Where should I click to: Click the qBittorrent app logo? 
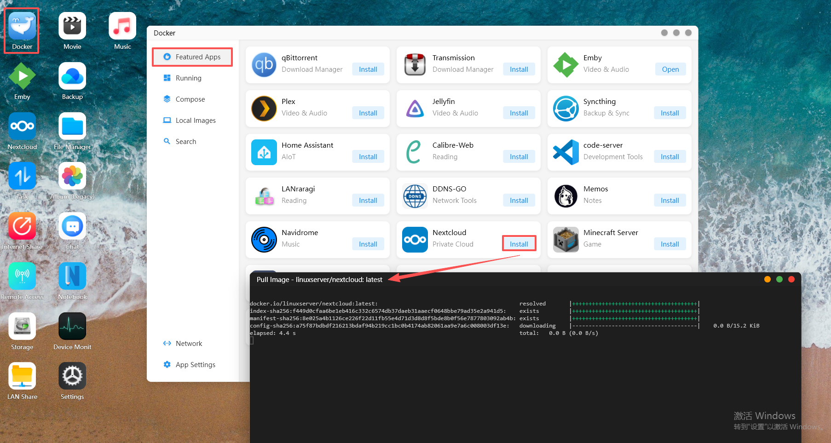(264, 65)
